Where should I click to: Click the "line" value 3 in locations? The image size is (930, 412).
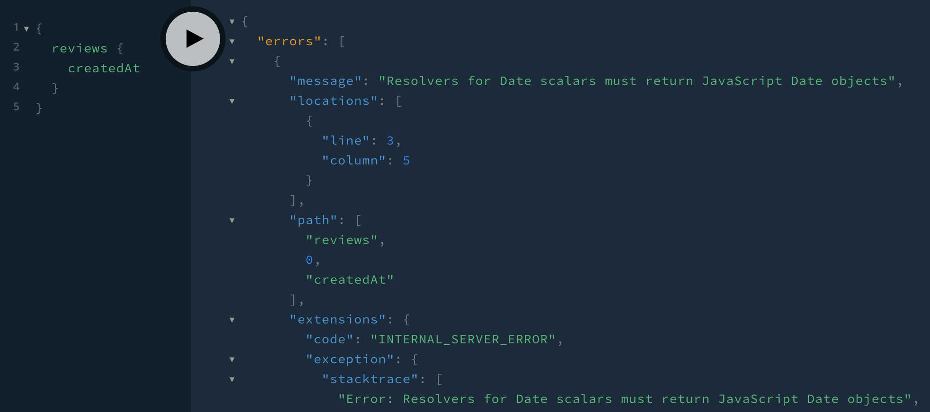tap(390, 141)
